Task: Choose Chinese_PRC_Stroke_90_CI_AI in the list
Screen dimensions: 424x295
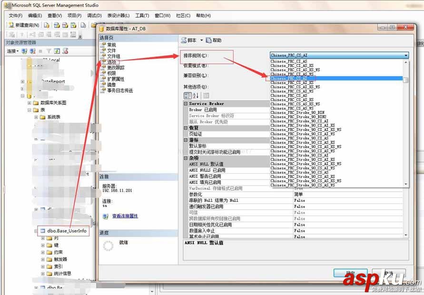Action: 299,121
